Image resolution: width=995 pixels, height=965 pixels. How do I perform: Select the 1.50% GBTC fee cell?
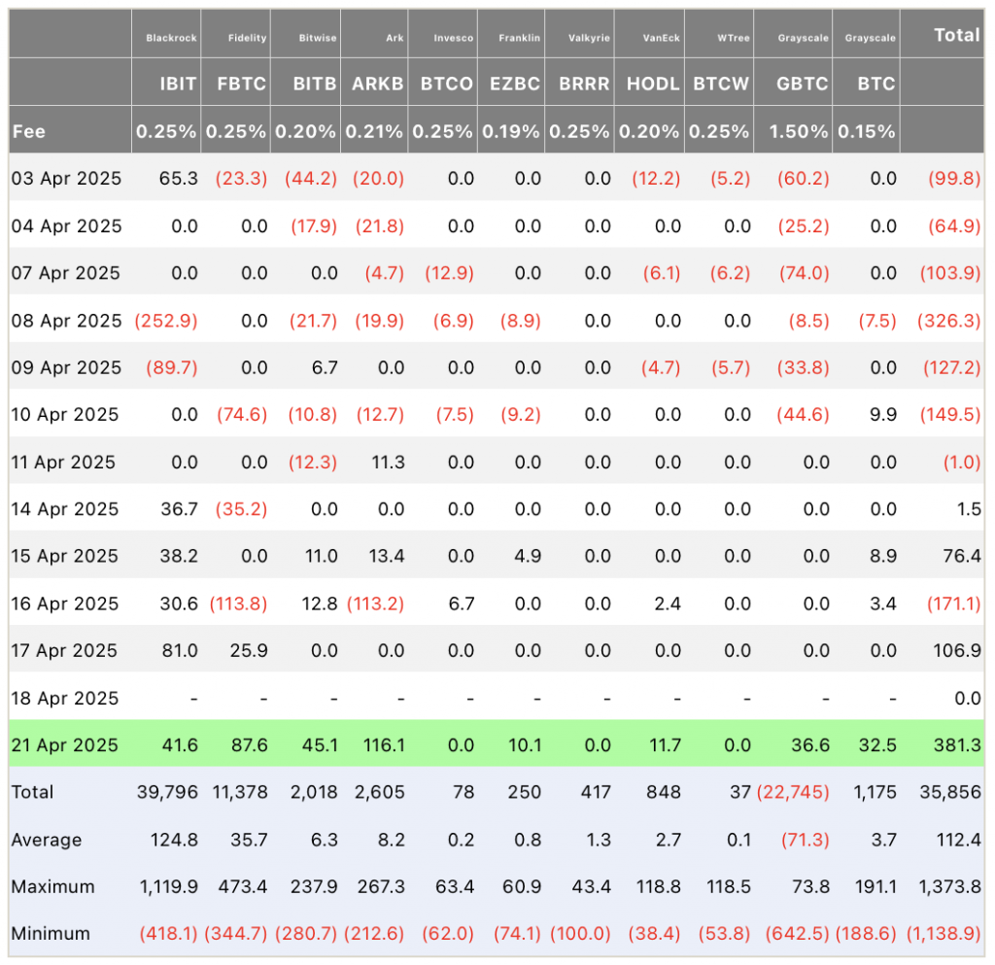[x=799, y=131]
